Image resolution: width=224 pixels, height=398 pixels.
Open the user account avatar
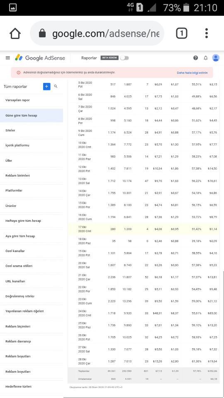click(x=216, y=58)
